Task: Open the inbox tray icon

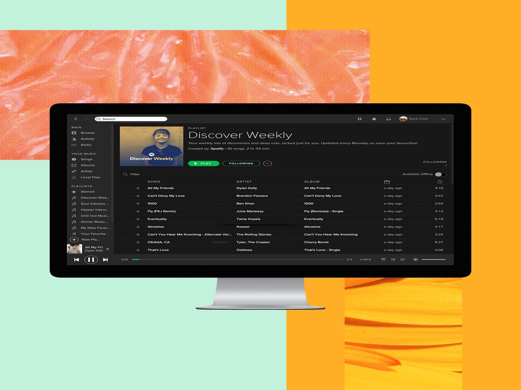Action: tap(389, 119)
